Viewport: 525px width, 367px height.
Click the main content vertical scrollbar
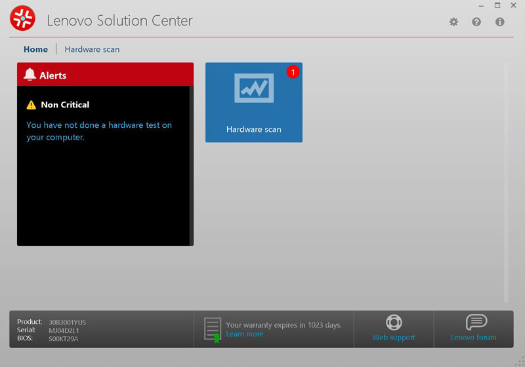[x=506, y=183]
